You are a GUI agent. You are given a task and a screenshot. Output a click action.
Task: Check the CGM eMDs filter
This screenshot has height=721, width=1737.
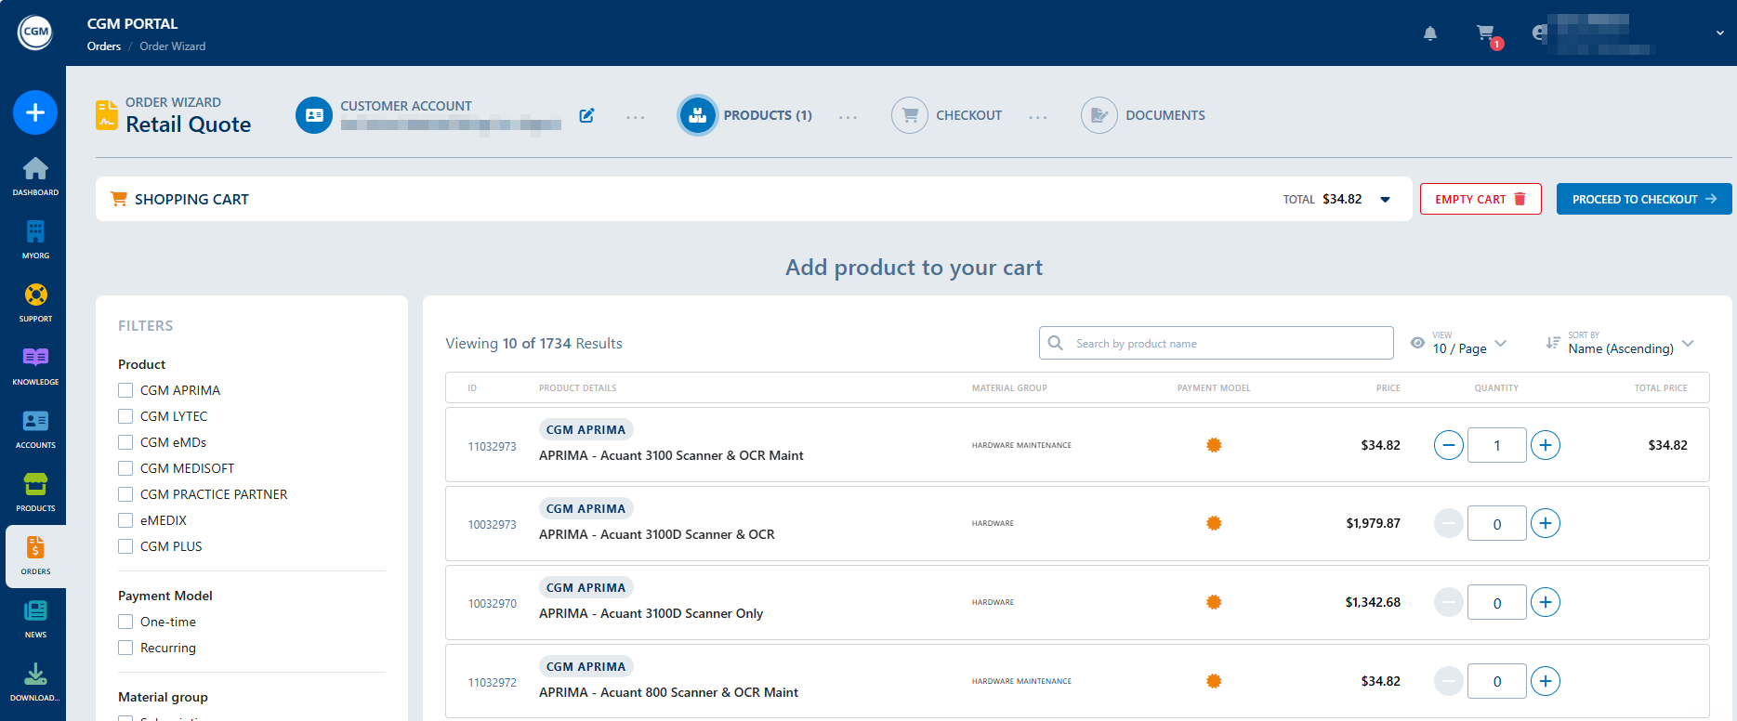125,442
